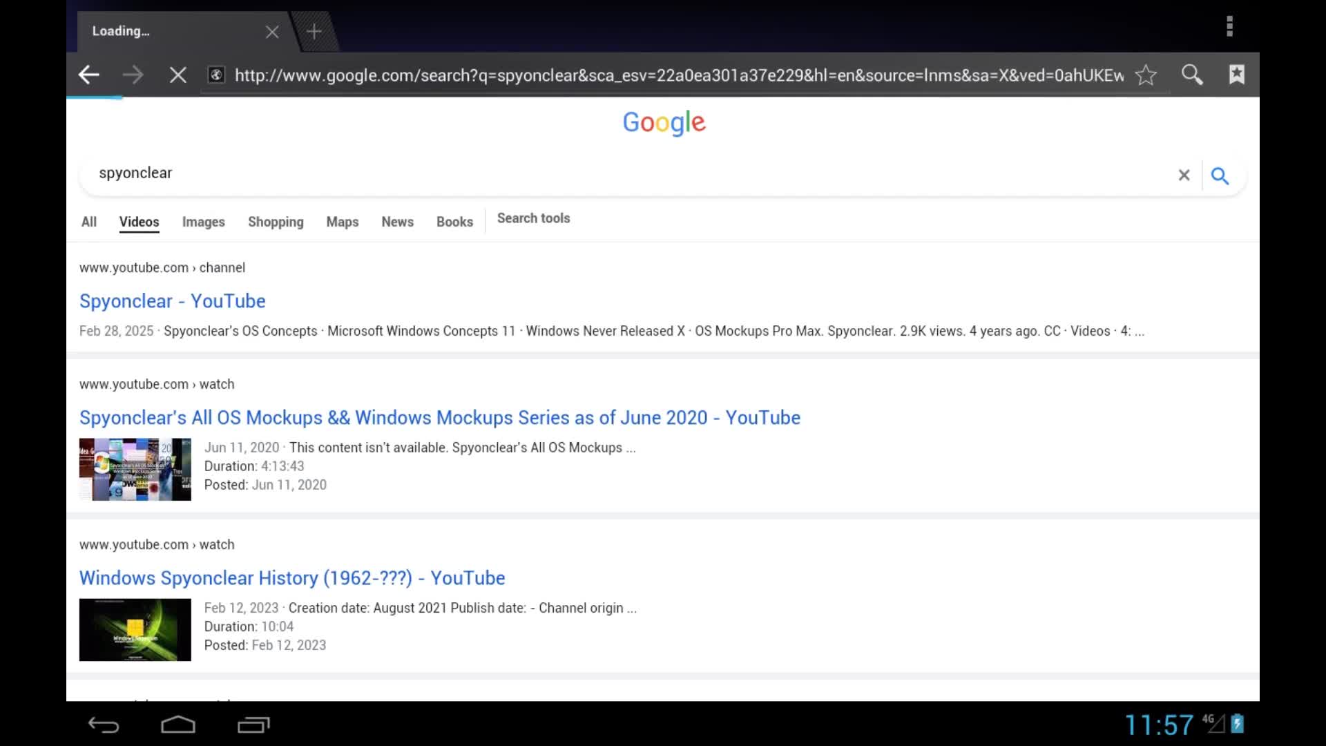Click the All OS Mockups video thumbnail
The image size is (1326, 746).
tap(135, 470)
